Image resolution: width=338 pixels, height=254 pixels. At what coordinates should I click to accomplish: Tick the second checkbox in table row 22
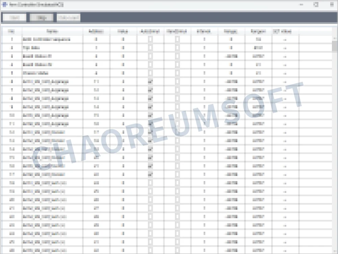[177, 217]
